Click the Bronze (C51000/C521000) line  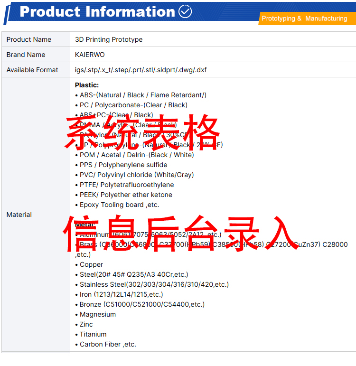[140, 304]
